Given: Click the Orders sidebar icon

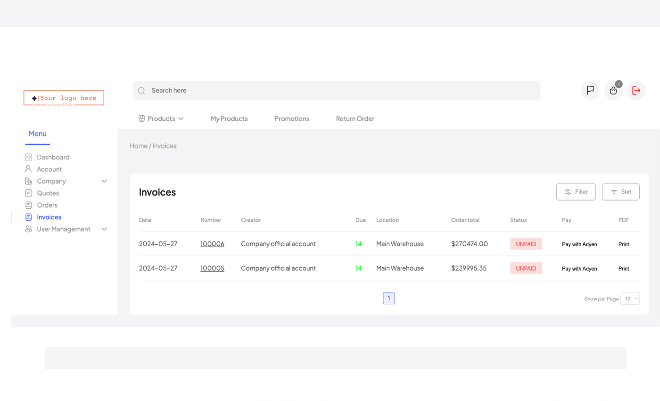Looking at the screenshot, I should (x=28, y=205).
